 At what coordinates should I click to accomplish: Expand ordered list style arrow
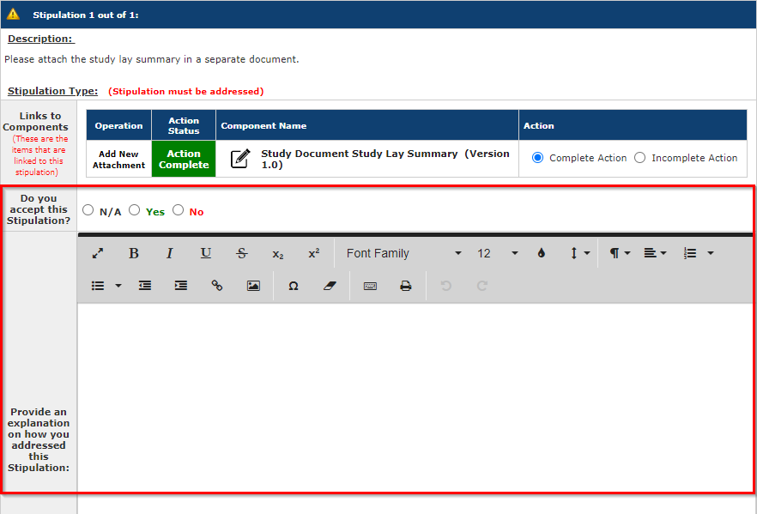tap(710, 253)
